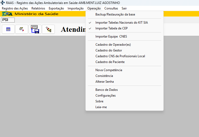Viewport: 199px width, 137px height.
Task: Click the RAAS application icon in title bar
Action: coord(3,3)
